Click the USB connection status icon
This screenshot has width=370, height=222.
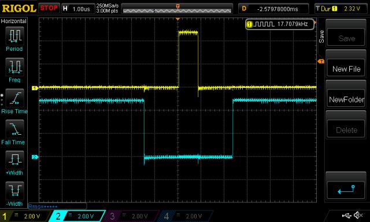coord(347,216)
